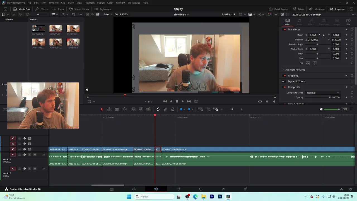Activate the Trim Edit Mode tool
Screen dimensions: 357x201
pos(109,109)
